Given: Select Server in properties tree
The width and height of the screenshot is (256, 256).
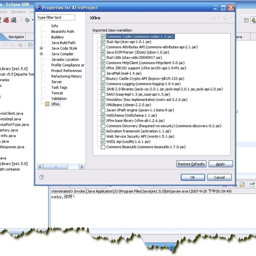Looking at the screenshot, I should pyautogui.click(x=57, y=82).
